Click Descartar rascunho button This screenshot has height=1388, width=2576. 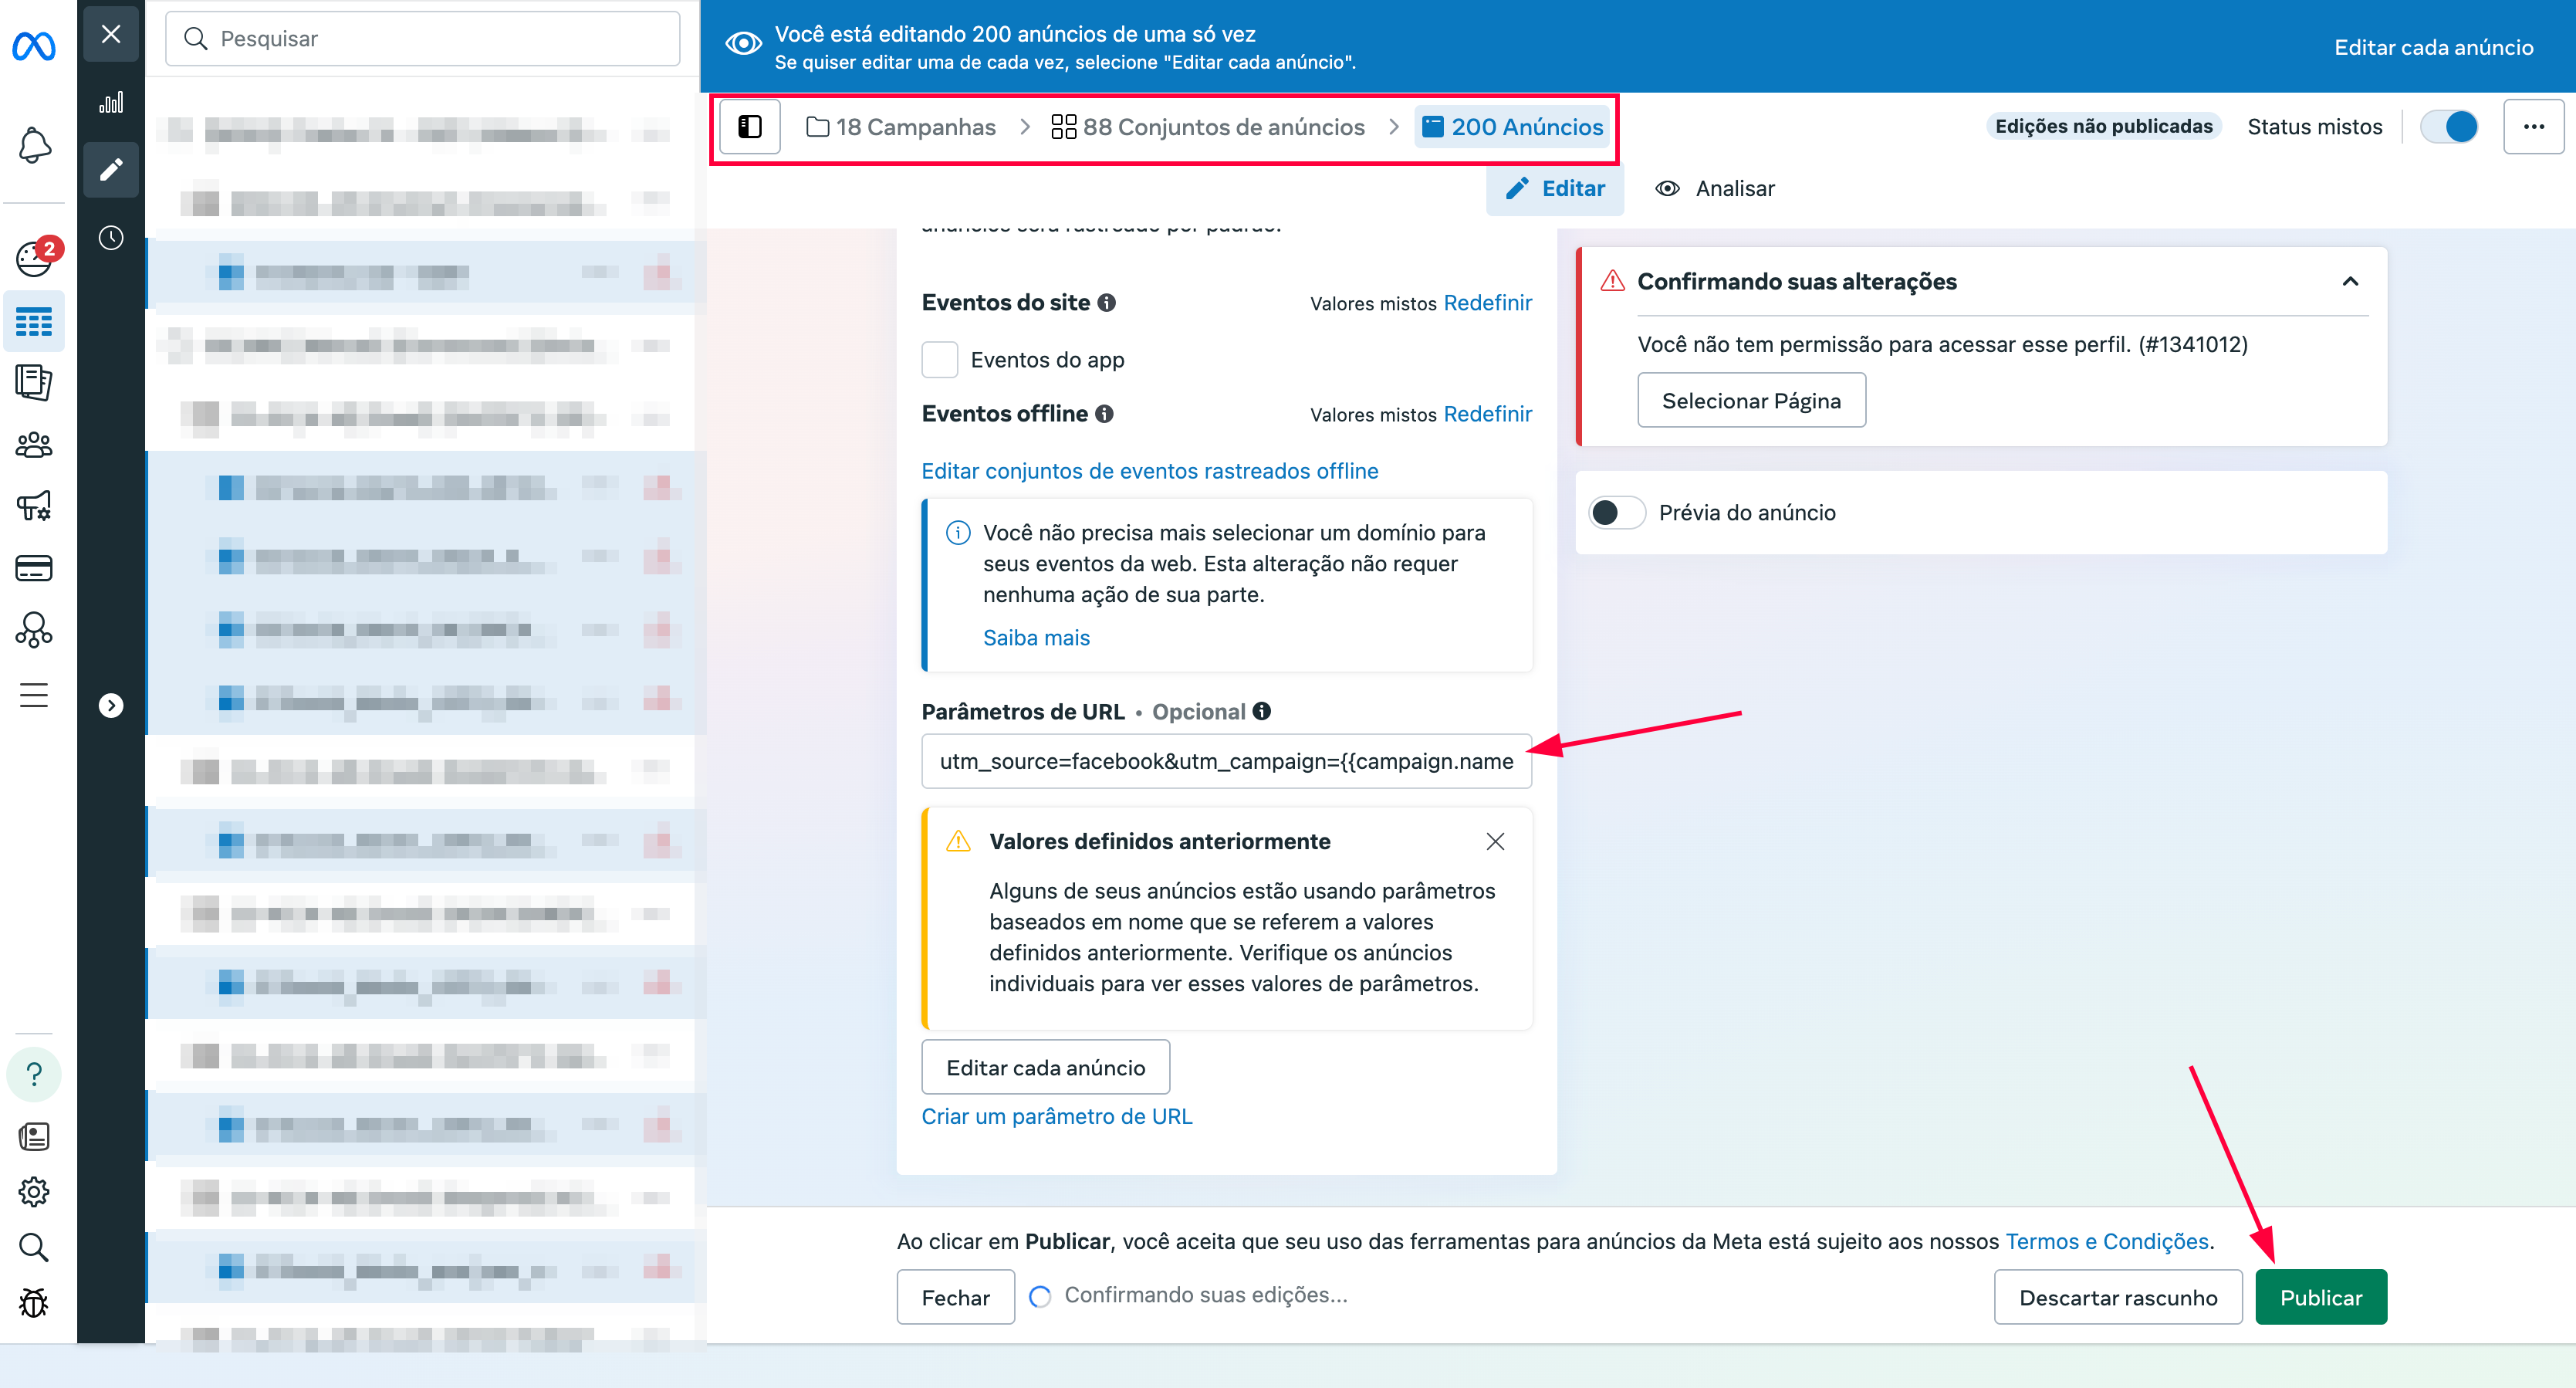pos(2118,1298)
